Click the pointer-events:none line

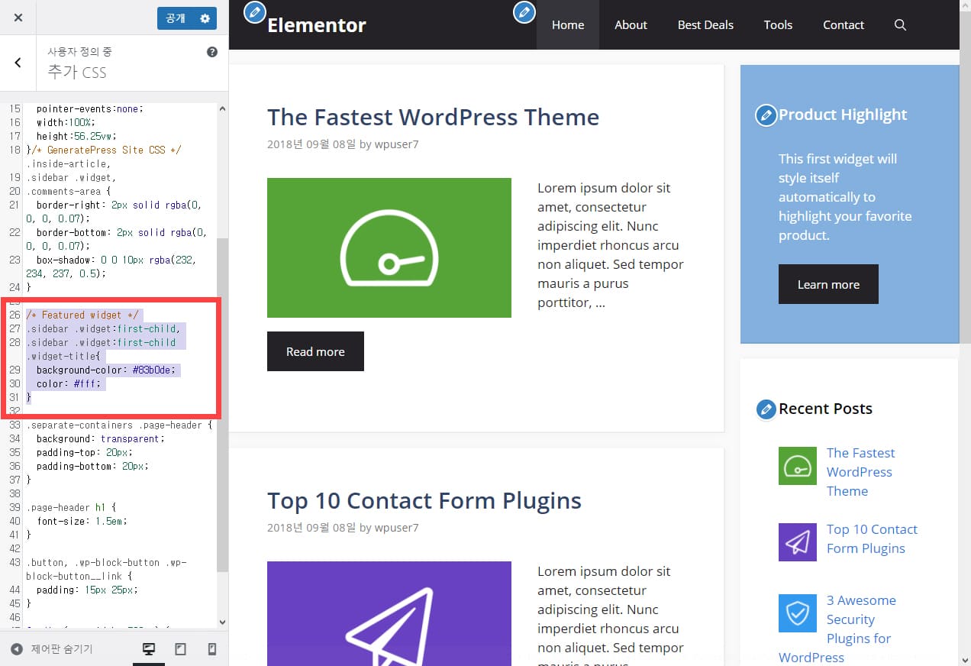89,108
